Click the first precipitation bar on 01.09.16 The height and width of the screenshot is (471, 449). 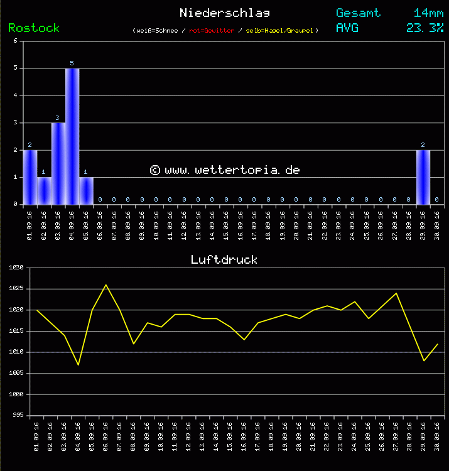coord(30,177)
